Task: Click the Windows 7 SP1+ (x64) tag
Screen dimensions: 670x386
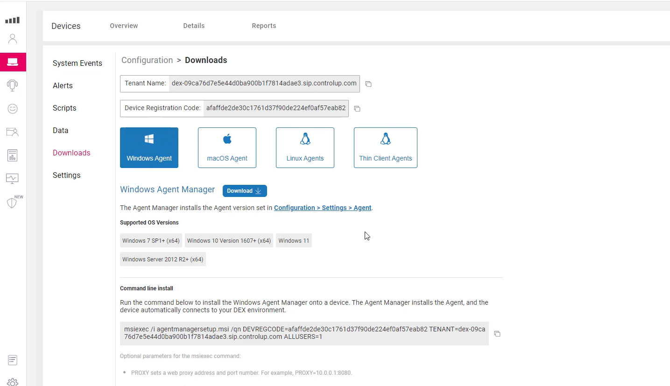Action: tap(151, 241)
